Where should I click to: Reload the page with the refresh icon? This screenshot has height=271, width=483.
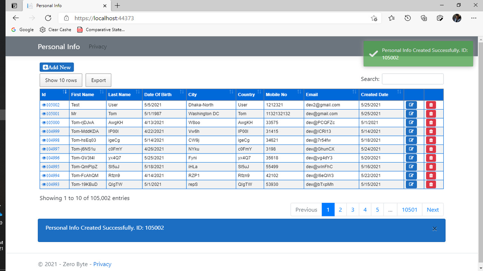click(x=48, y=18)
